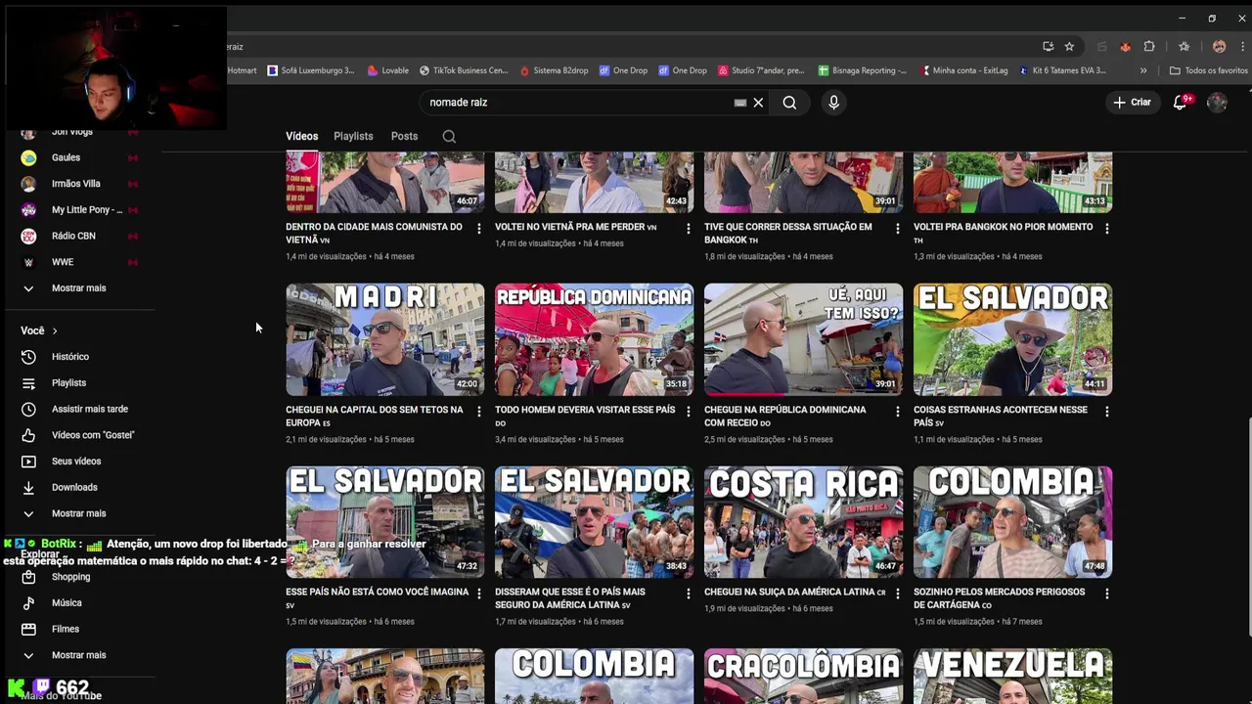Open Histórico in the sidebar

click(x=81, y=357)
